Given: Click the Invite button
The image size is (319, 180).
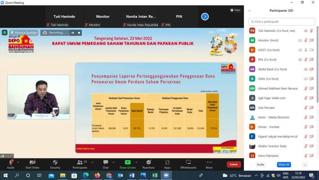Looking at the screenshot, I should [260, 164].
